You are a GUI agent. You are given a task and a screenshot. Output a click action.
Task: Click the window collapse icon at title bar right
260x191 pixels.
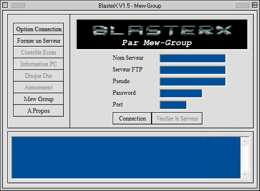[255, 5]
